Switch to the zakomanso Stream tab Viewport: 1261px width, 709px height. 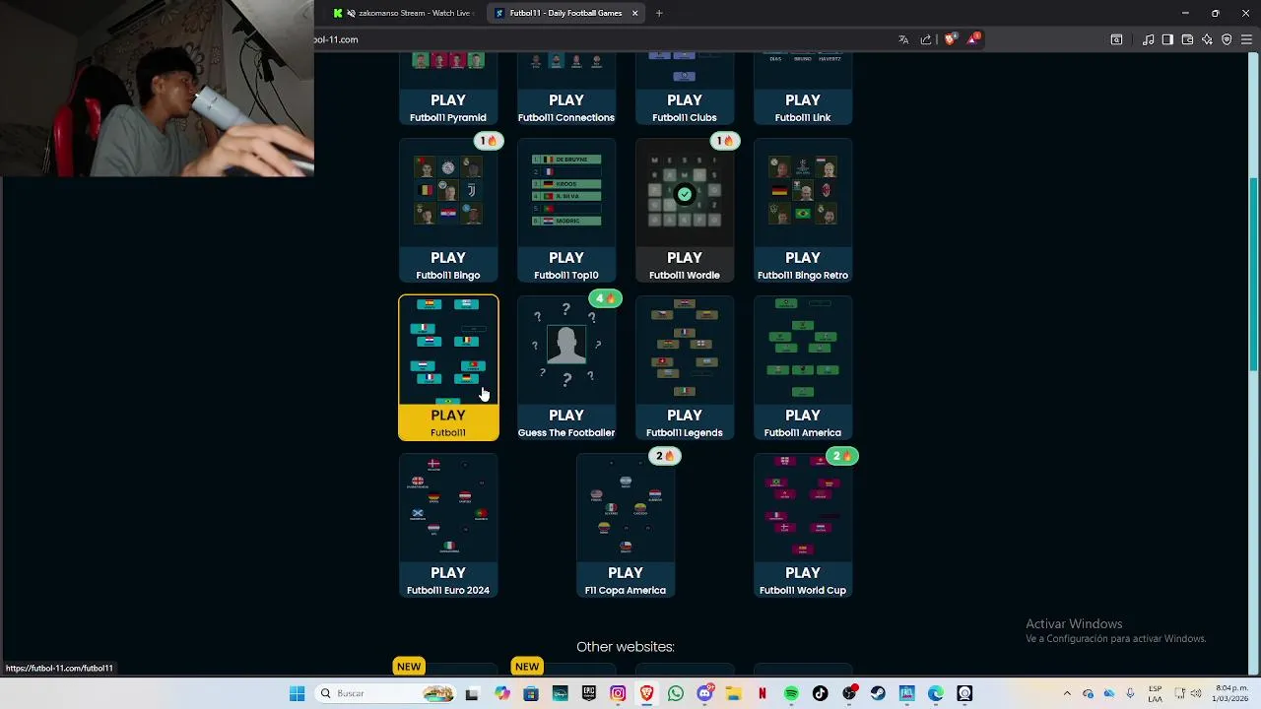[x=404, y=13]
